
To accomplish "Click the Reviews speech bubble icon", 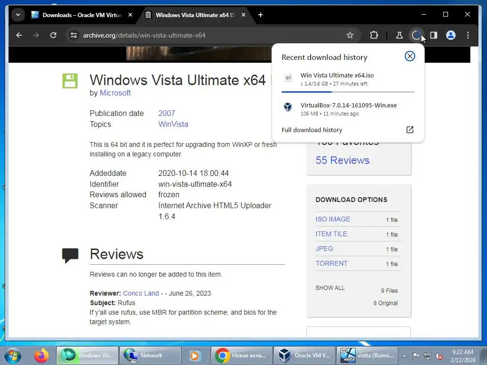I will (x=70, y=255).
